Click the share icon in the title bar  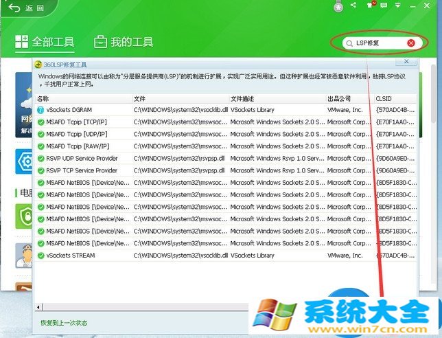coord(353,5)
